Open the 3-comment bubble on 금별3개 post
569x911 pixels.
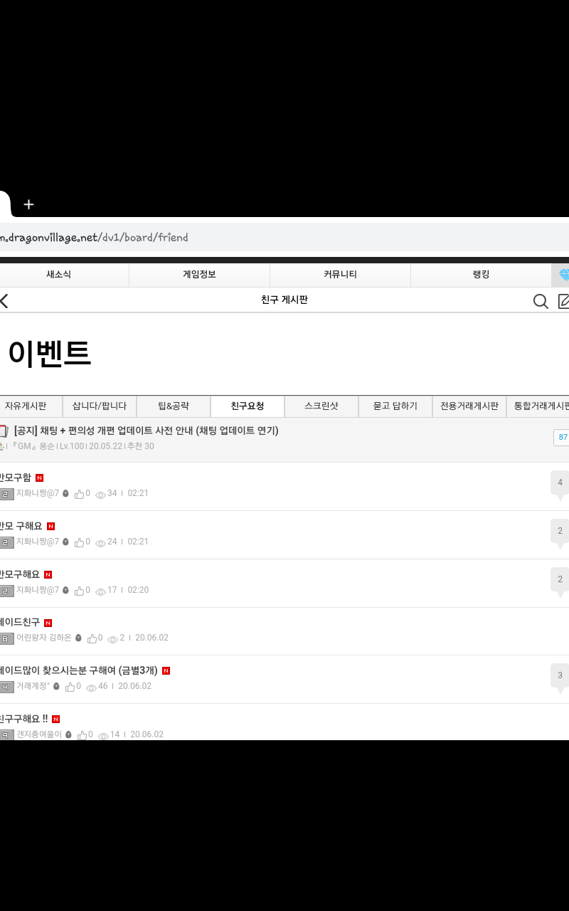coord(559,675)
